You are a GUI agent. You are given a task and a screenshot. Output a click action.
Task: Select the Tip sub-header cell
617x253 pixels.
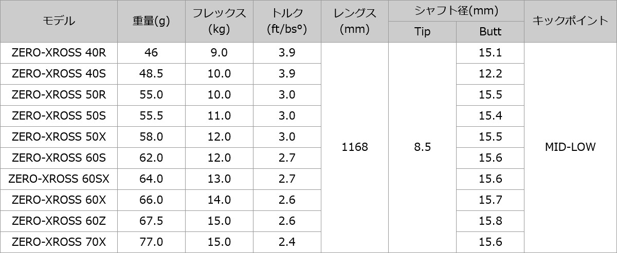click(422, 32)
